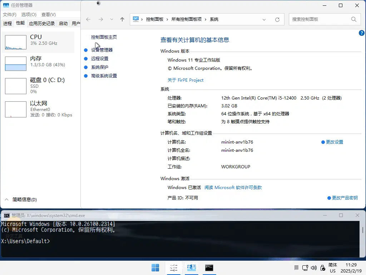The width and height of the screenshot is (366, 275).
Task: Open the Windows Start button on taskbar
Action: pos(155,268)
